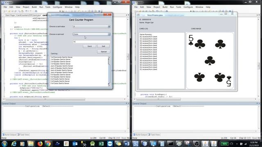Switch to CardCounterUDPClient.java tab
This screenshot has width=262, height=147.
28,15
